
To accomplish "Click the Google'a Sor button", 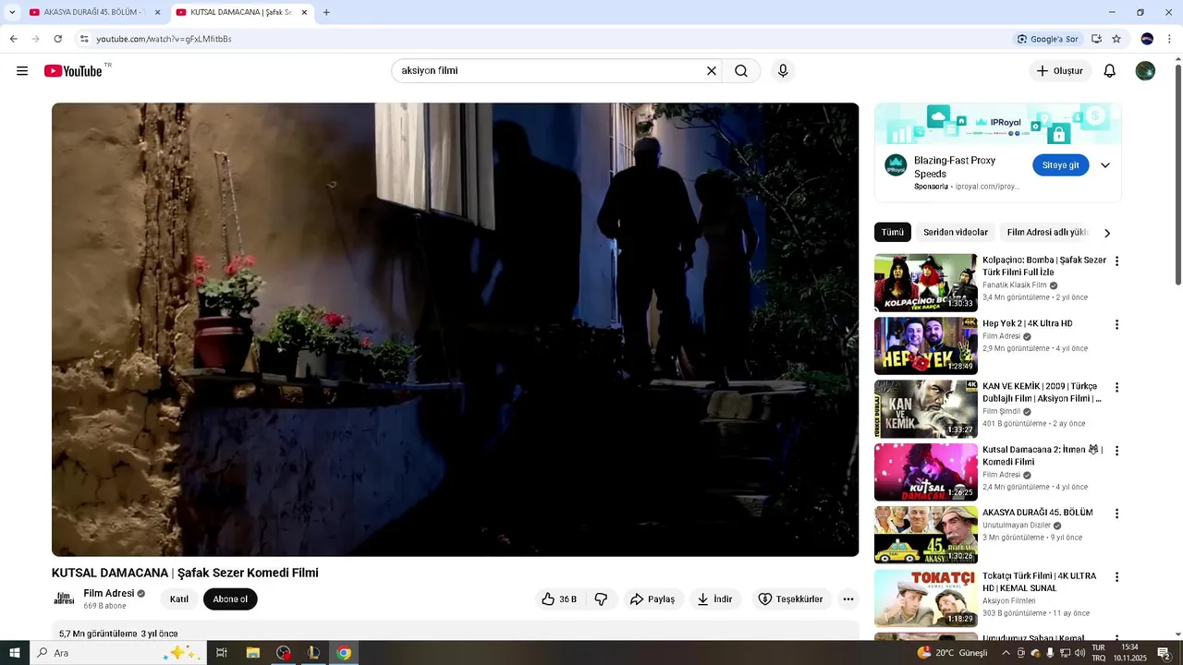I will 1048,39.
